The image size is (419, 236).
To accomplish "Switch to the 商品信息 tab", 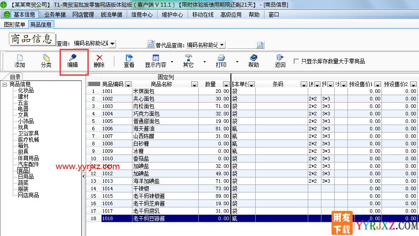I will pyautogui.click(x=41, y=25).
